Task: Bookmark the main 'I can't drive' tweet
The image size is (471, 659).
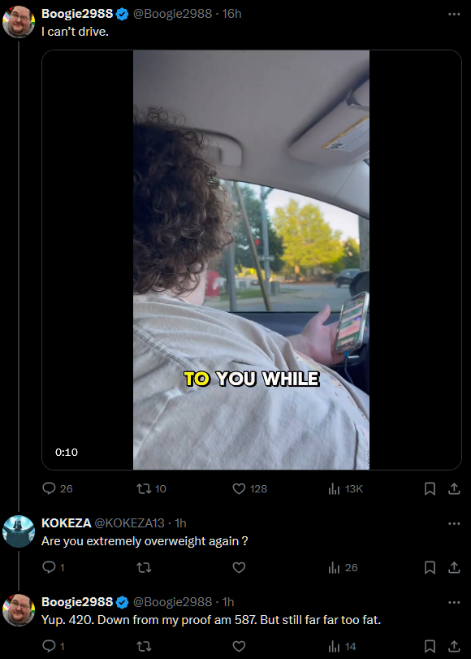Action: (430, 488)
